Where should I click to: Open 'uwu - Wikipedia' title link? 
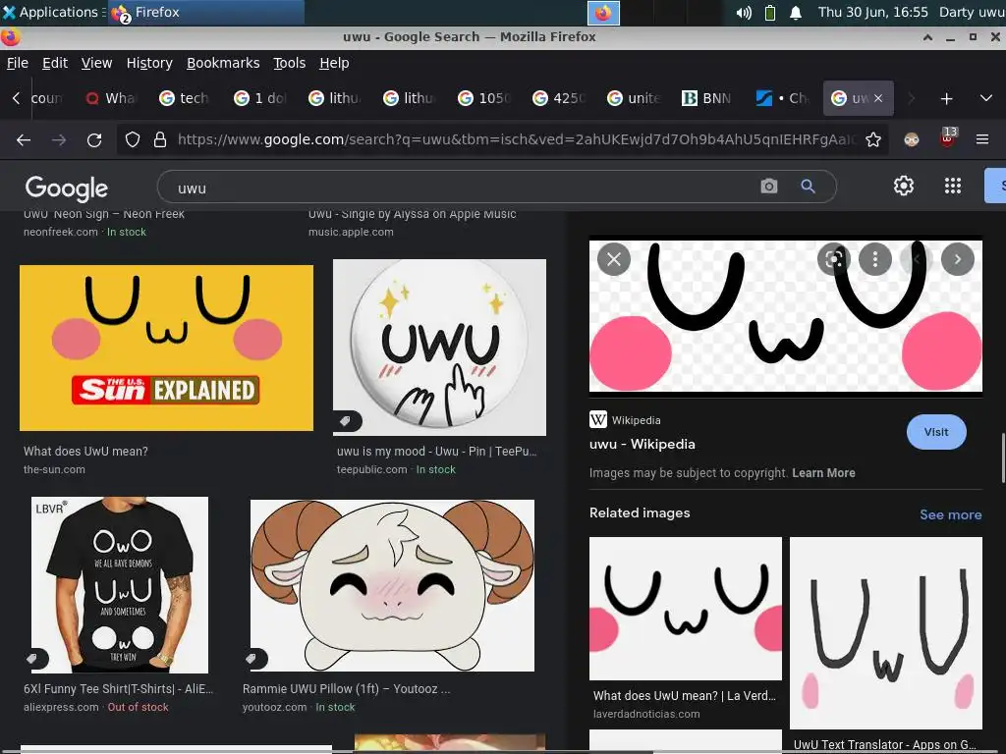click(642, 444)
